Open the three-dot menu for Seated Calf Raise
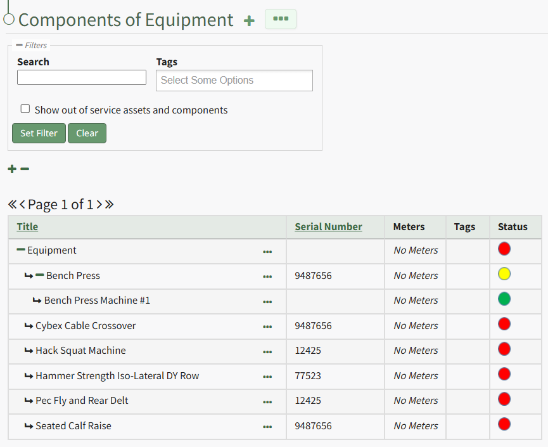The image size is (548, 447). coord(267,427)
